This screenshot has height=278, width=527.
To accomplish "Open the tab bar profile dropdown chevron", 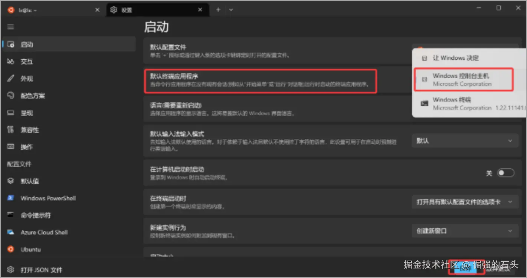I will click(x=231, y=10).
